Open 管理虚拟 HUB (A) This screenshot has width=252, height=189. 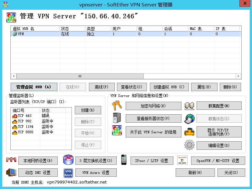(x=34, y=87)
